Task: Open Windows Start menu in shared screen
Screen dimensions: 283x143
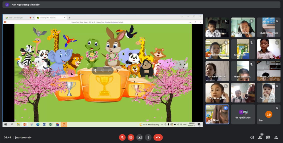Action: [6, 124]
